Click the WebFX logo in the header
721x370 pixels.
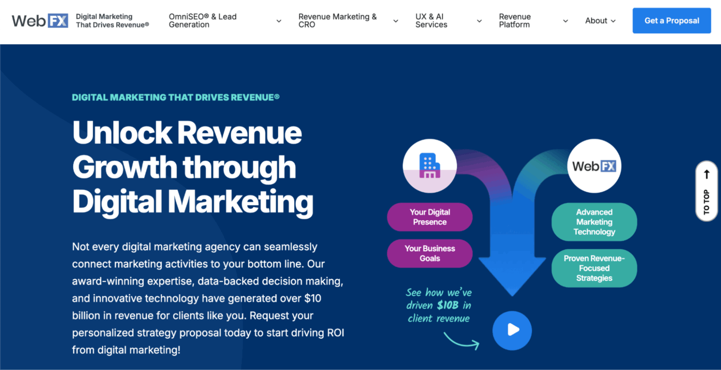[40, 20]
